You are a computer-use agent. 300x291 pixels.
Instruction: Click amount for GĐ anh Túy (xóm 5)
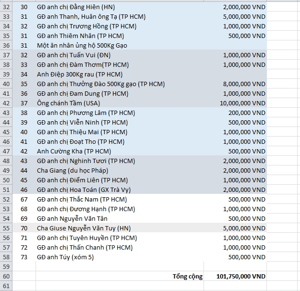pos(235,257)
